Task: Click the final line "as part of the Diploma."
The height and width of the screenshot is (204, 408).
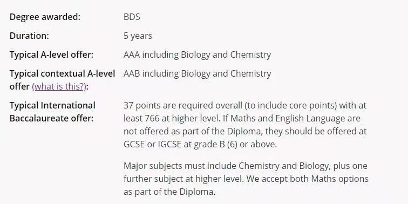Action: (x=169, y=192)
